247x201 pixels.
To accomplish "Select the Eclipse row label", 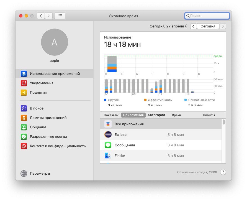I will click(x=120, y=134).
